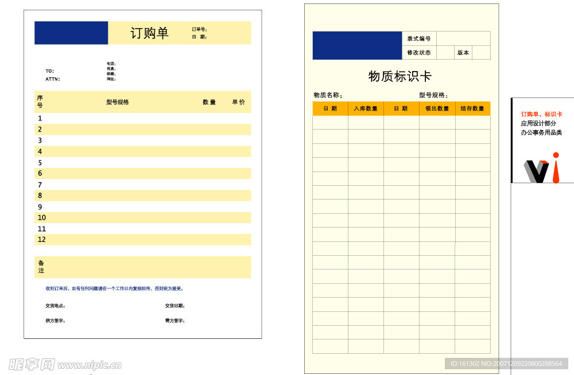Select the 表式编号 cell on the card
574x375 pixels.
419,38
